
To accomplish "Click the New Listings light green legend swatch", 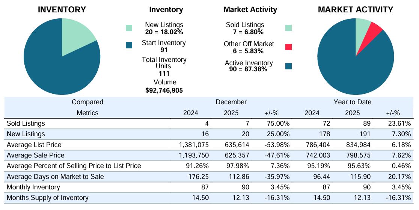I will pos(129,28).
